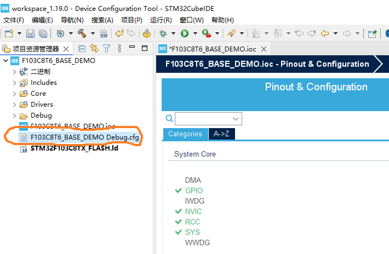Click the binary 010 file icon
This screenshot has height=254, width=389.
pos(104,33)
